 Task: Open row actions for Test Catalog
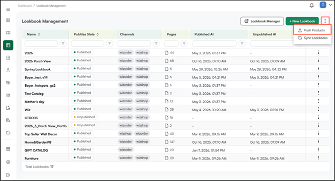(x=318, y=93)
